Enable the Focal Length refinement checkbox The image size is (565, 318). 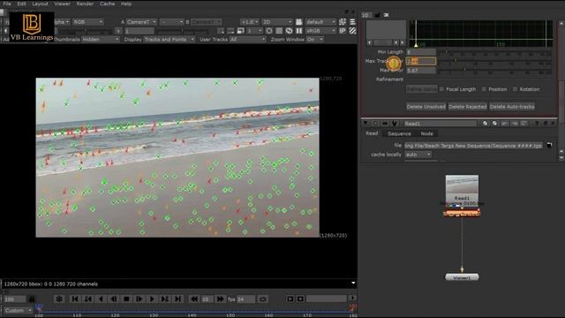pyautogui.click(x=441, y=89)
